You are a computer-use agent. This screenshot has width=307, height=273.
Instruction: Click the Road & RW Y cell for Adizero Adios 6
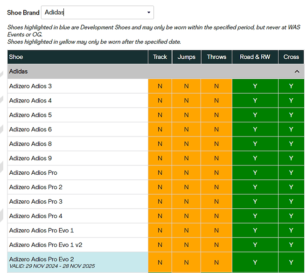point(255,130)
